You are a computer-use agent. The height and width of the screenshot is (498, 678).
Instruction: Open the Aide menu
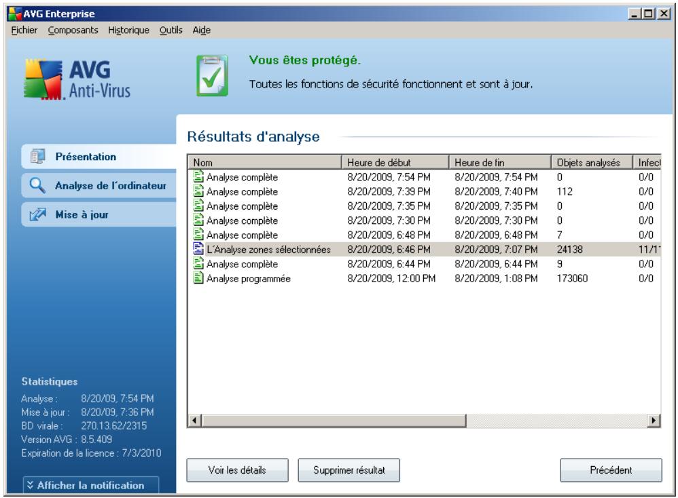pos(202,31)
